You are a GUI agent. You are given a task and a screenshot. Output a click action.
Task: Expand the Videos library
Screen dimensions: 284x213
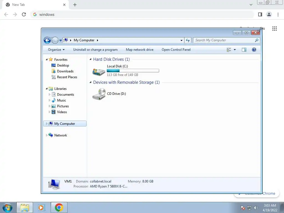(x=49, y=112)
